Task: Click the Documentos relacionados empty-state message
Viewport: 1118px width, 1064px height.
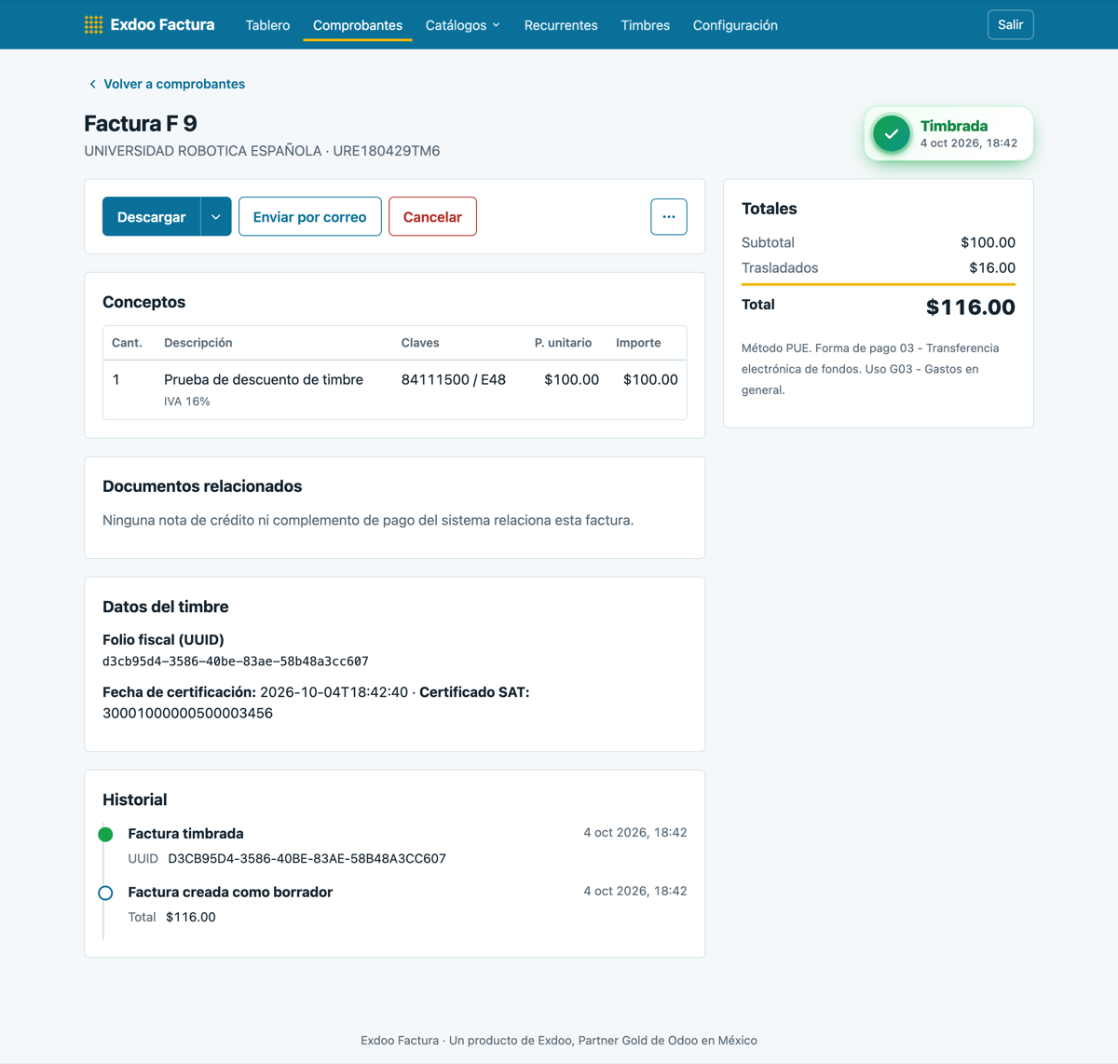Action: point(368,521)
